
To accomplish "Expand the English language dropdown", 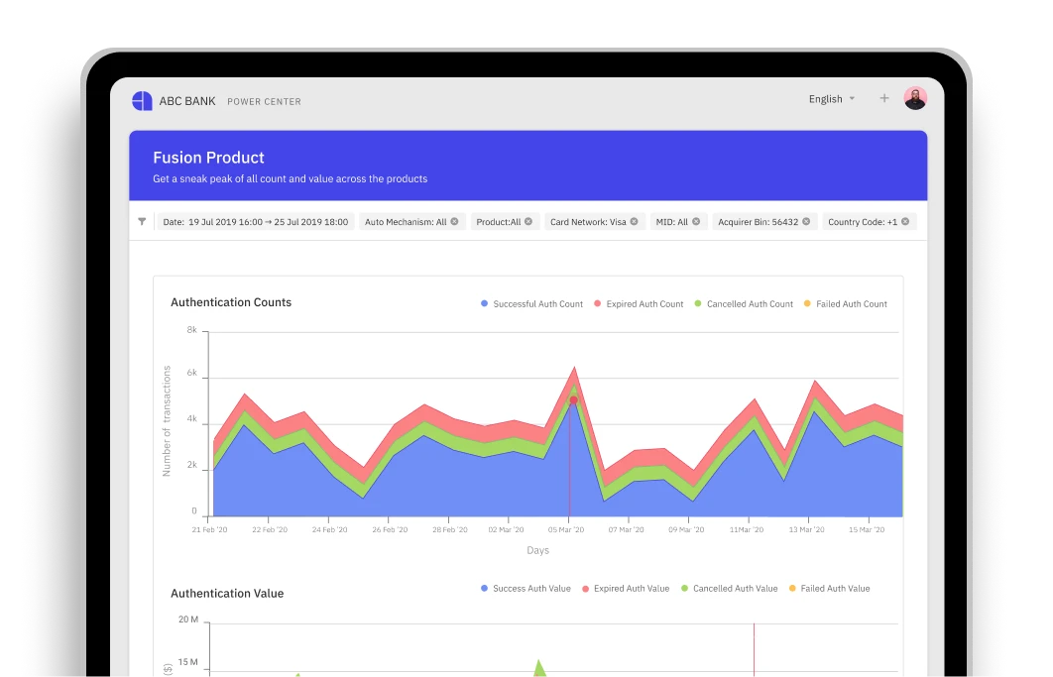I will 831,99.
